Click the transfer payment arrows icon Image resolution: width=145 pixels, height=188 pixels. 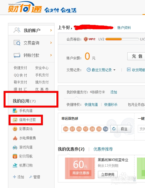click(x=17, y=55)
